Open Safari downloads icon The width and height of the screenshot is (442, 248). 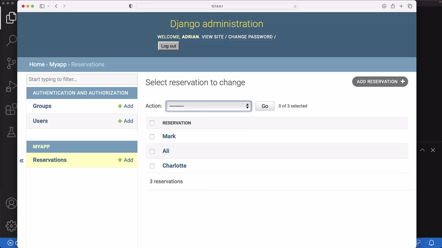point(384,6)
